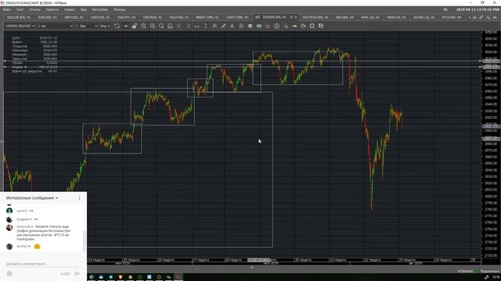Screen dimensions: 501x281
Task: Switch to the XAU/USD H1 chart tab
Action: click(x=179, y=17)
